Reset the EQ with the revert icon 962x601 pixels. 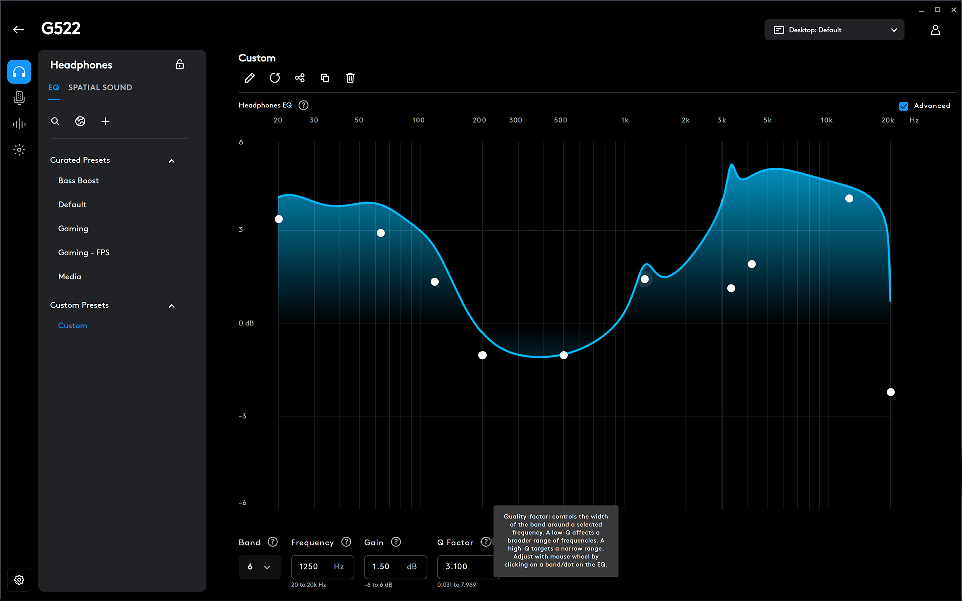click(275, 78)
